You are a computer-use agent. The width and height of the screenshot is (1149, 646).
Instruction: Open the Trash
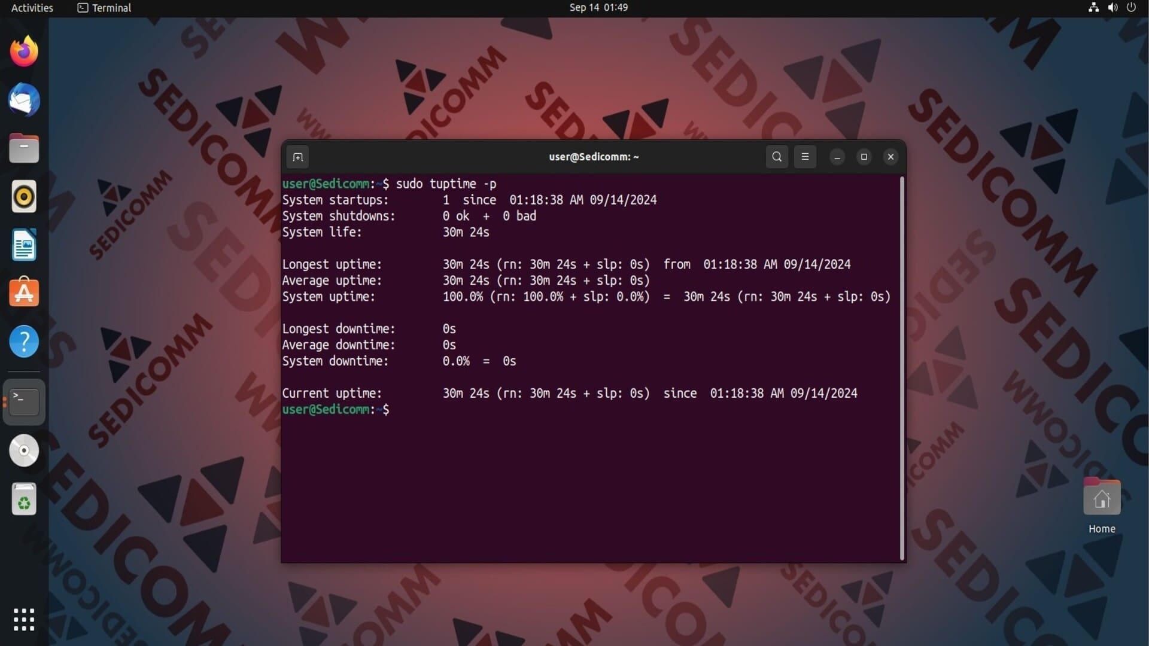(x=24, y=499)
